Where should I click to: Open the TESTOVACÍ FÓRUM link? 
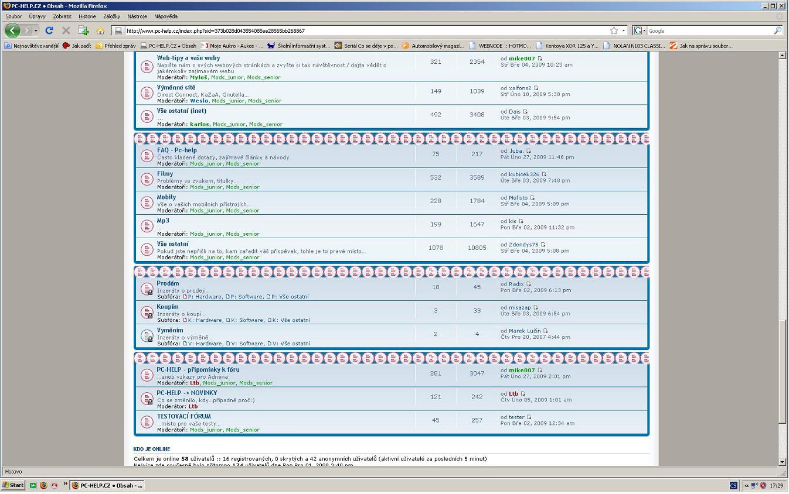183,416
